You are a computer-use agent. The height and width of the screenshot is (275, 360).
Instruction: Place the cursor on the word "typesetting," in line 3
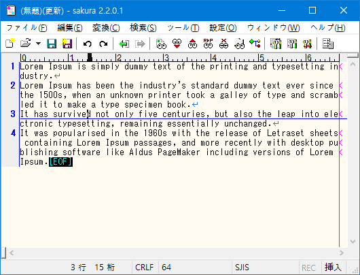pos(86,124)
